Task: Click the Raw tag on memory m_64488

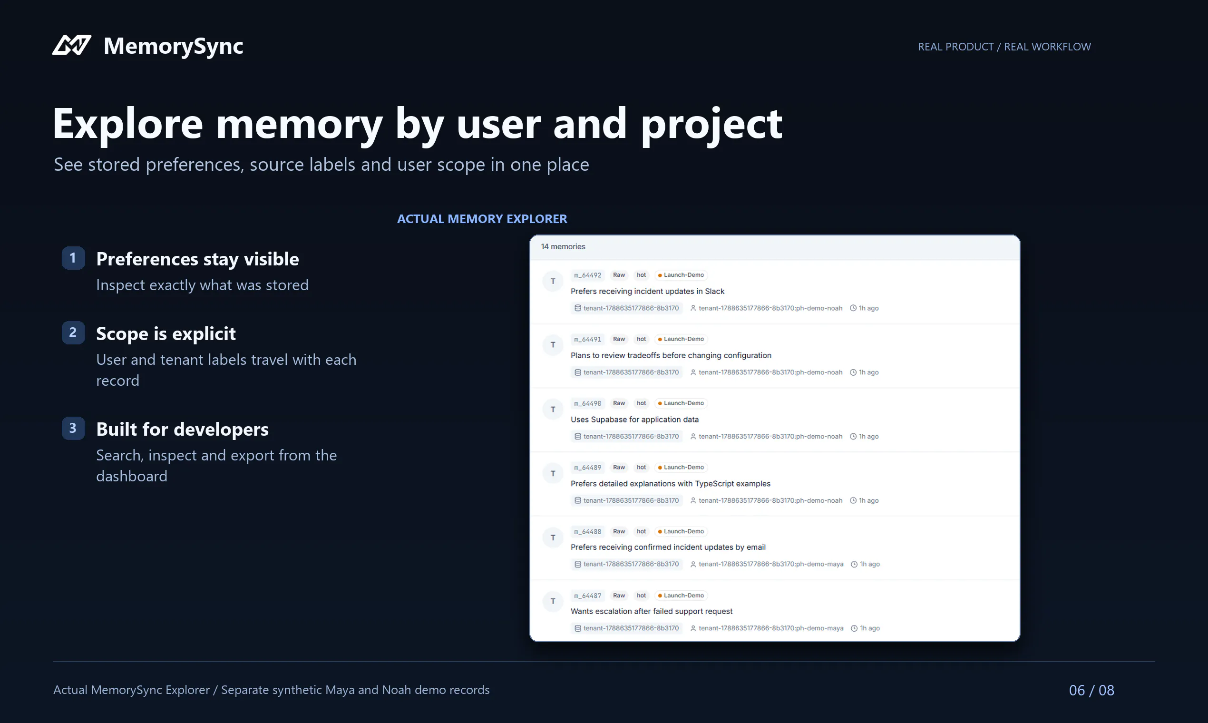Action: 619,531
